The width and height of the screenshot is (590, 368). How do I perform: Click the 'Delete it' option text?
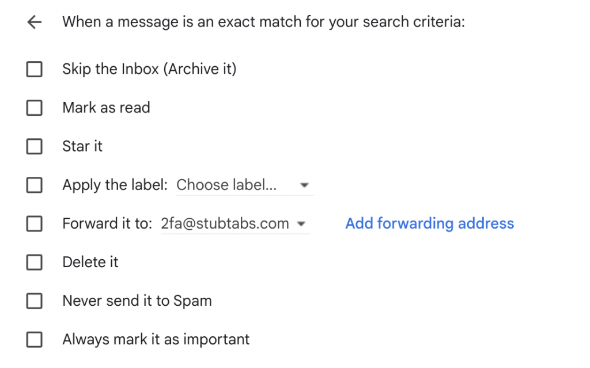pyautogui.click(x=90, y=262)
